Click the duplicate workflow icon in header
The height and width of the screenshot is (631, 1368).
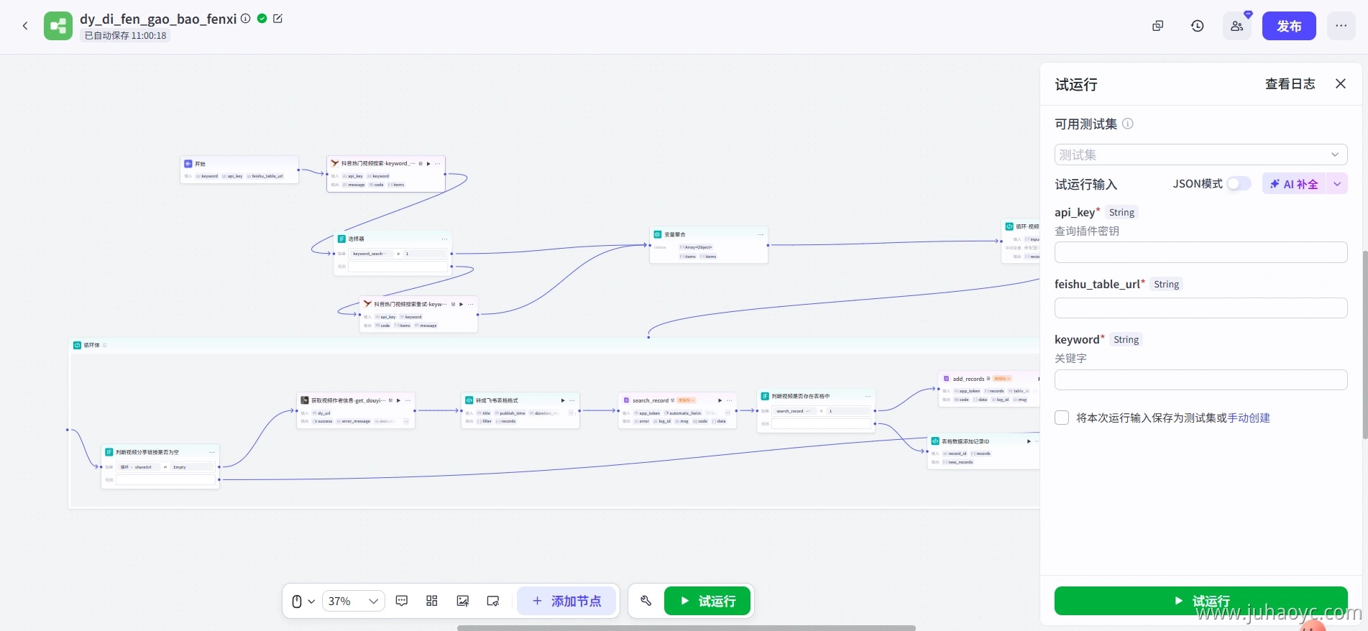[x=1157, y=26]
